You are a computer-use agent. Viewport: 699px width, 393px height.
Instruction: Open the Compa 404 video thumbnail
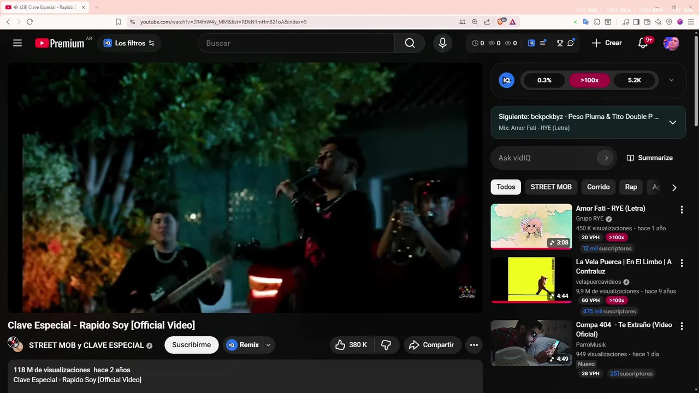click(x=531, y=343)
